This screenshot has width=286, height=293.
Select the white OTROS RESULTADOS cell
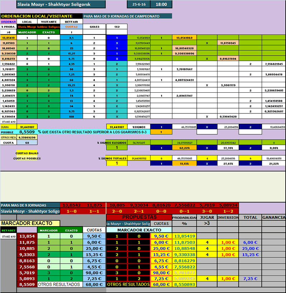pos(60,284)
